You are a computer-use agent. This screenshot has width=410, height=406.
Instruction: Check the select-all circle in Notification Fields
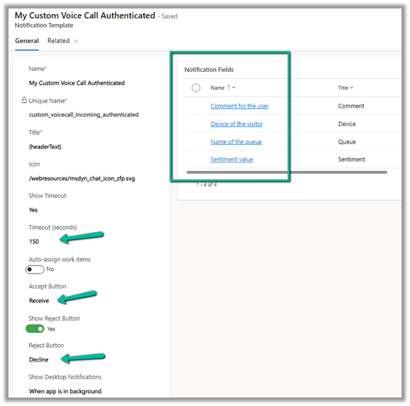coord(196,87)
